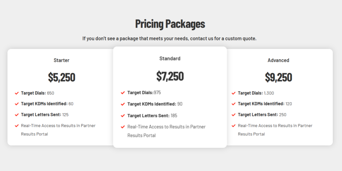Screen dimensions: 342x171
Task: Click checkmark beside Advanced Target Letters Sent
Action: 233,115
